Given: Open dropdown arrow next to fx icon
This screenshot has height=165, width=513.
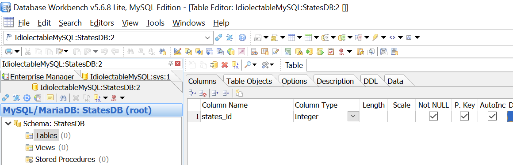Looking at the screenshot, I should (417, 37).
